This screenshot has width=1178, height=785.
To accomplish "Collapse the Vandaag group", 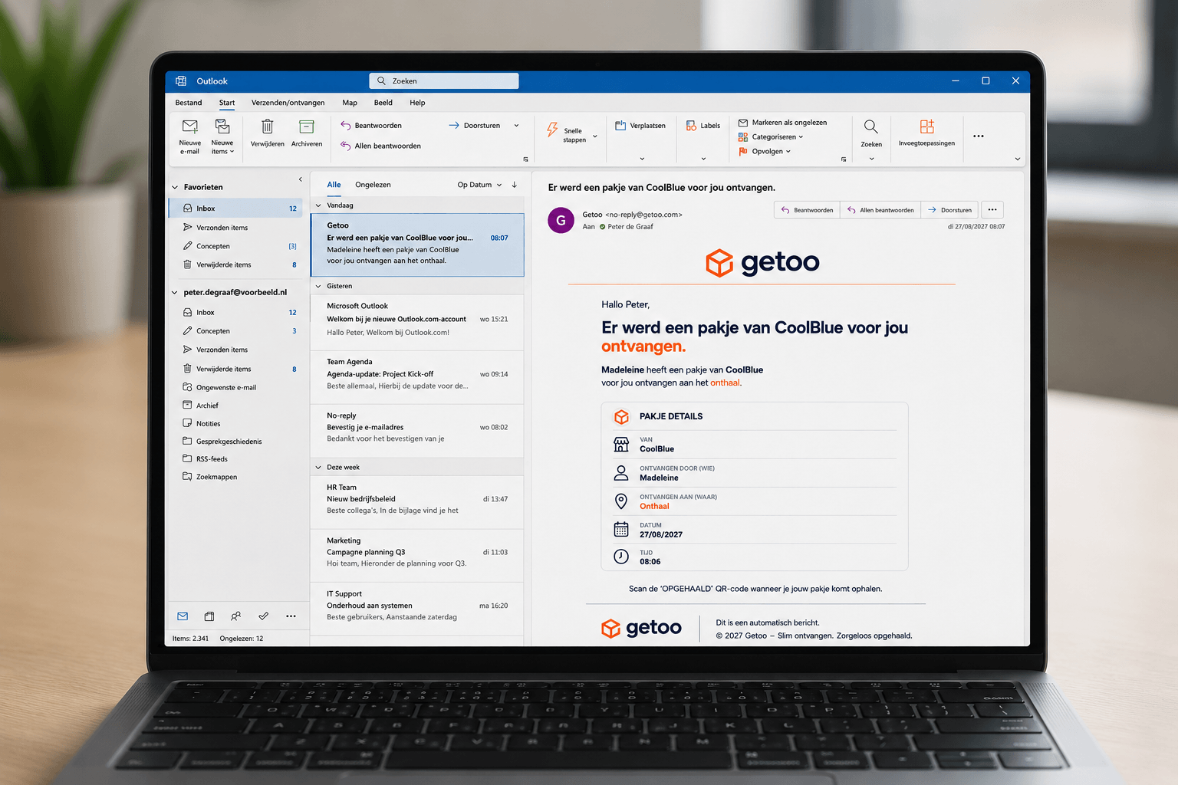I will [318, 205].
